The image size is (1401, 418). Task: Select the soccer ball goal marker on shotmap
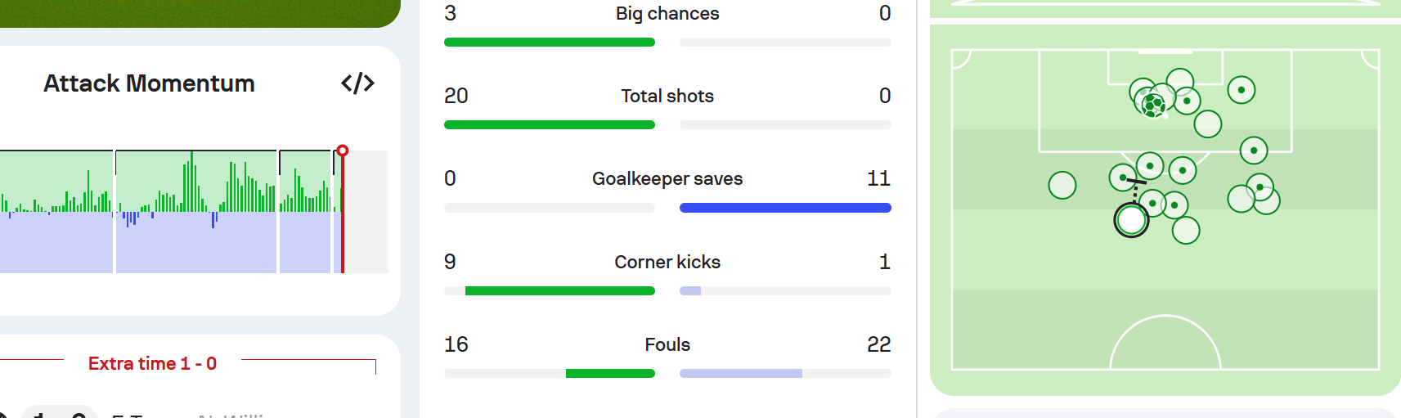(x=1153, y=105)
